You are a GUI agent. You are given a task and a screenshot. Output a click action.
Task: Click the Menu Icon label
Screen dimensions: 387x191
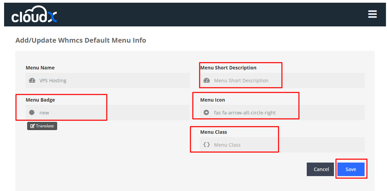point(213,100)
